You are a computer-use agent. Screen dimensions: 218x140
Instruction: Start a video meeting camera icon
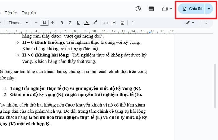[165, 9]
